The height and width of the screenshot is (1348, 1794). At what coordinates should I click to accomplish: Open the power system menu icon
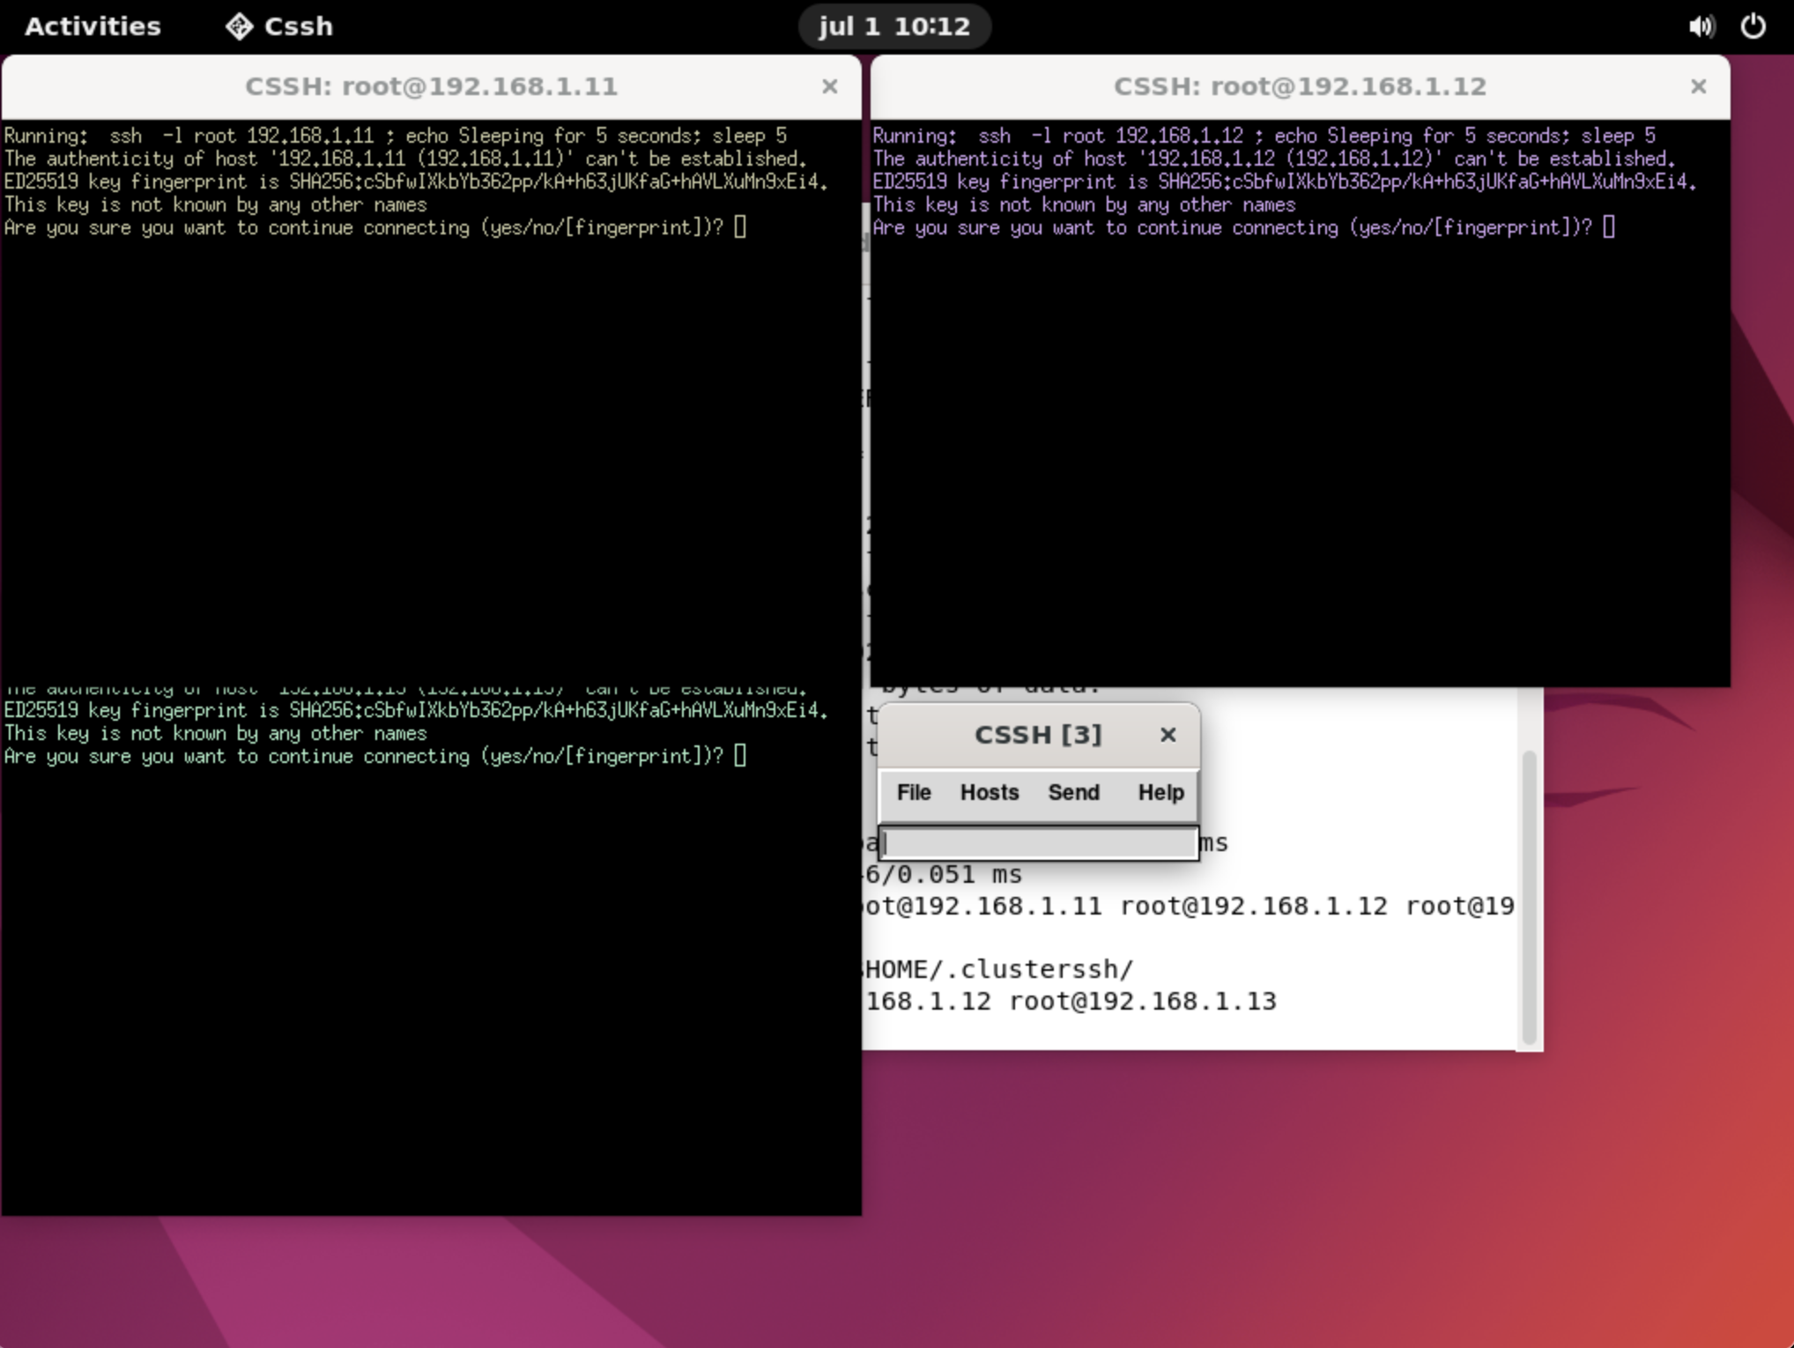pyautogui.click(x=1753, y=26)
